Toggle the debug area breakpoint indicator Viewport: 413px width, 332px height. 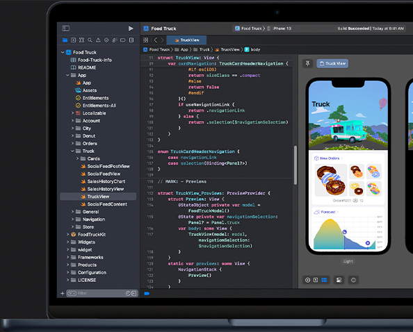coord(147,294)
